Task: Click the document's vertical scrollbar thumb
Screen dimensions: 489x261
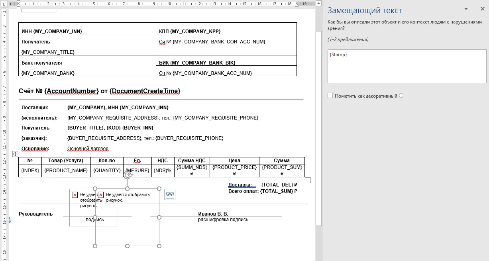Action: coord(318,128)
